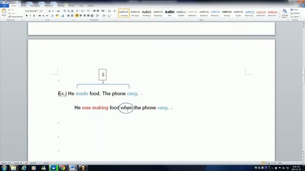Toggle Superscript formatting
This screenshot has height=171, width=305.
47,16
